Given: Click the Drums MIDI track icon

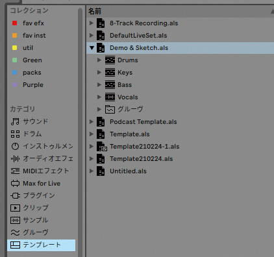Looking at the screenshot, I should [110, 60].
